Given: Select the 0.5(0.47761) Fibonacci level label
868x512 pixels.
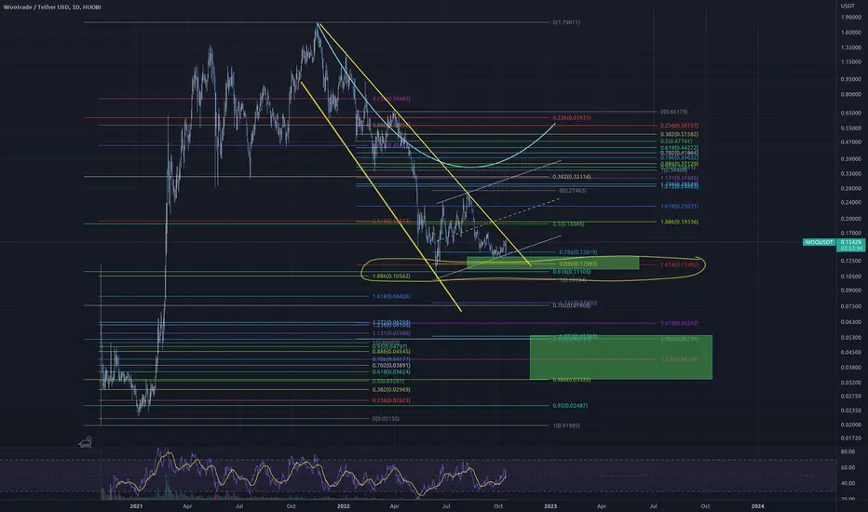Looking at the screenshot, I should [676, 141].
